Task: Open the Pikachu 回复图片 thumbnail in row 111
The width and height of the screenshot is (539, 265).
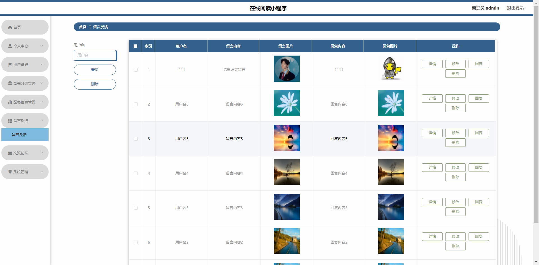Action: click(391, 69)
